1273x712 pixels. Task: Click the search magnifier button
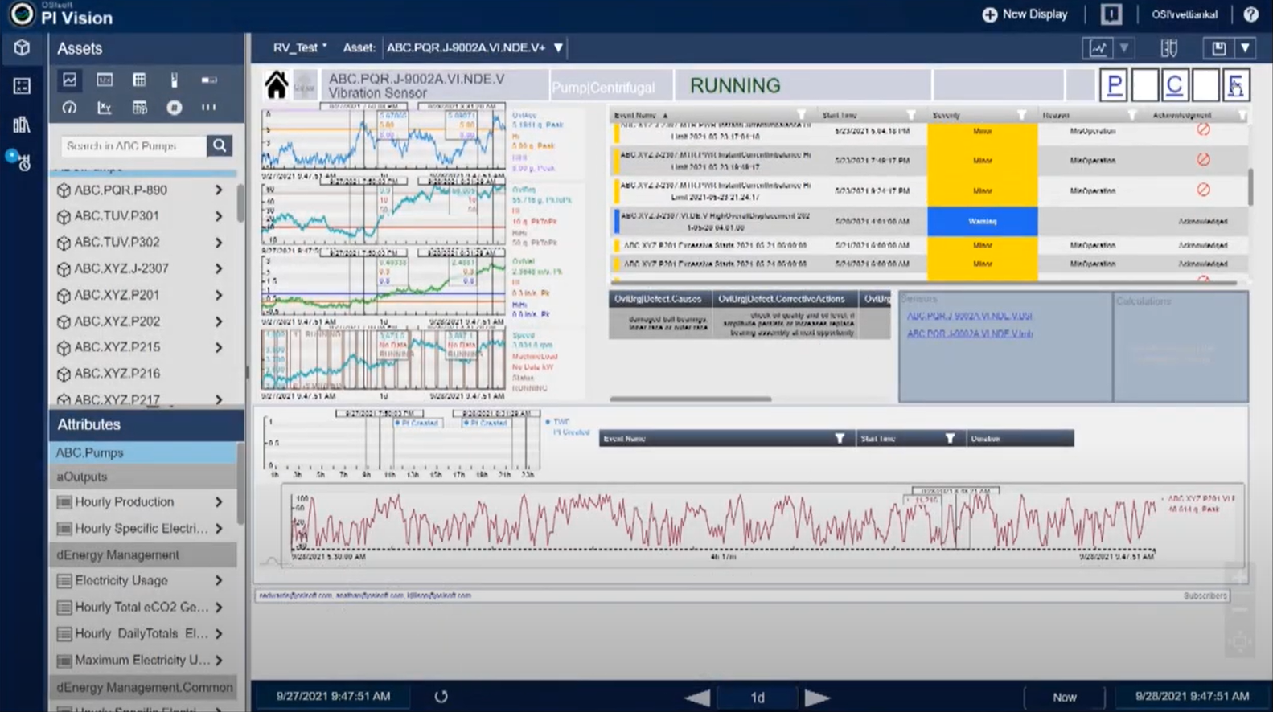coord(220,145)
